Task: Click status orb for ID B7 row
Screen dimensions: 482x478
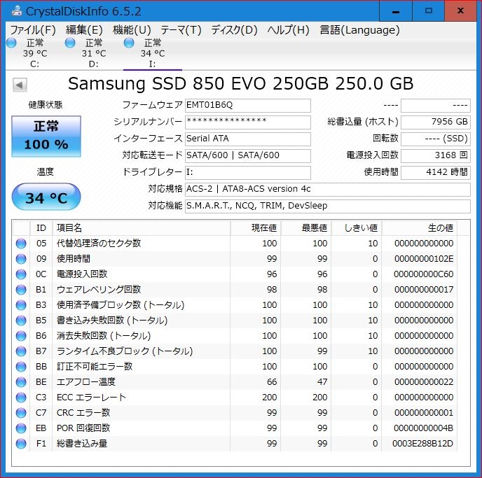Action: pyautogui.click(x=21, y=351)
